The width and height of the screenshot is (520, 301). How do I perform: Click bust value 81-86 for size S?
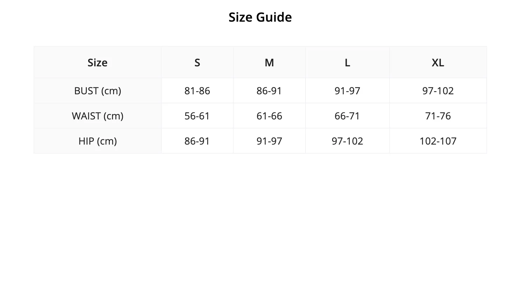click(197, 91)
